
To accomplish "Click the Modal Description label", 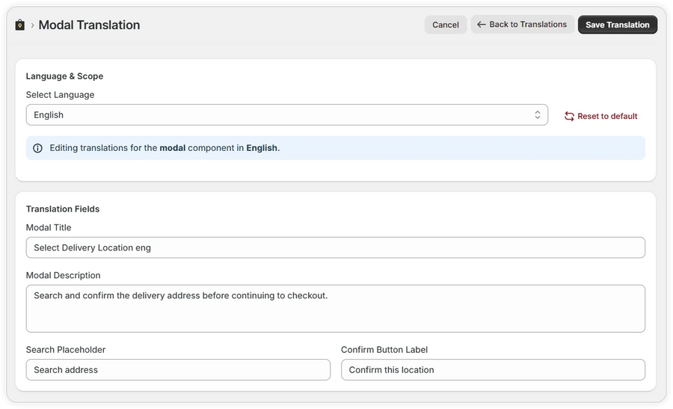I will pos(63,275).
